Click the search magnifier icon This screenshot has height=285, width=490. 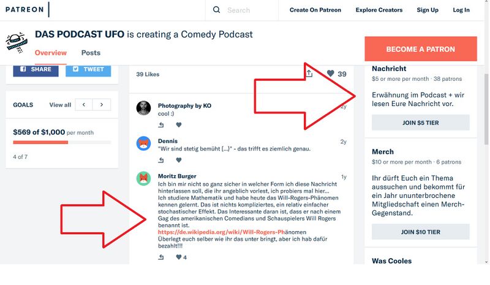click(216, 10)
